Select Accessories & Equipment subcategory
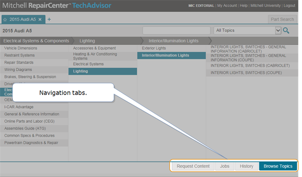The image size is (302, 177). click(x=103, y=48)
